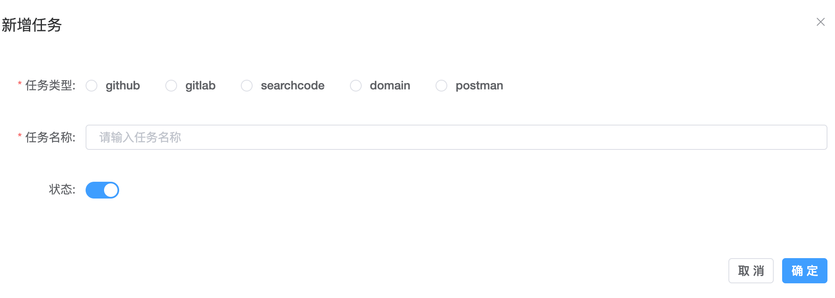Click the 任务类型 field label

click(x=50, y=86)
